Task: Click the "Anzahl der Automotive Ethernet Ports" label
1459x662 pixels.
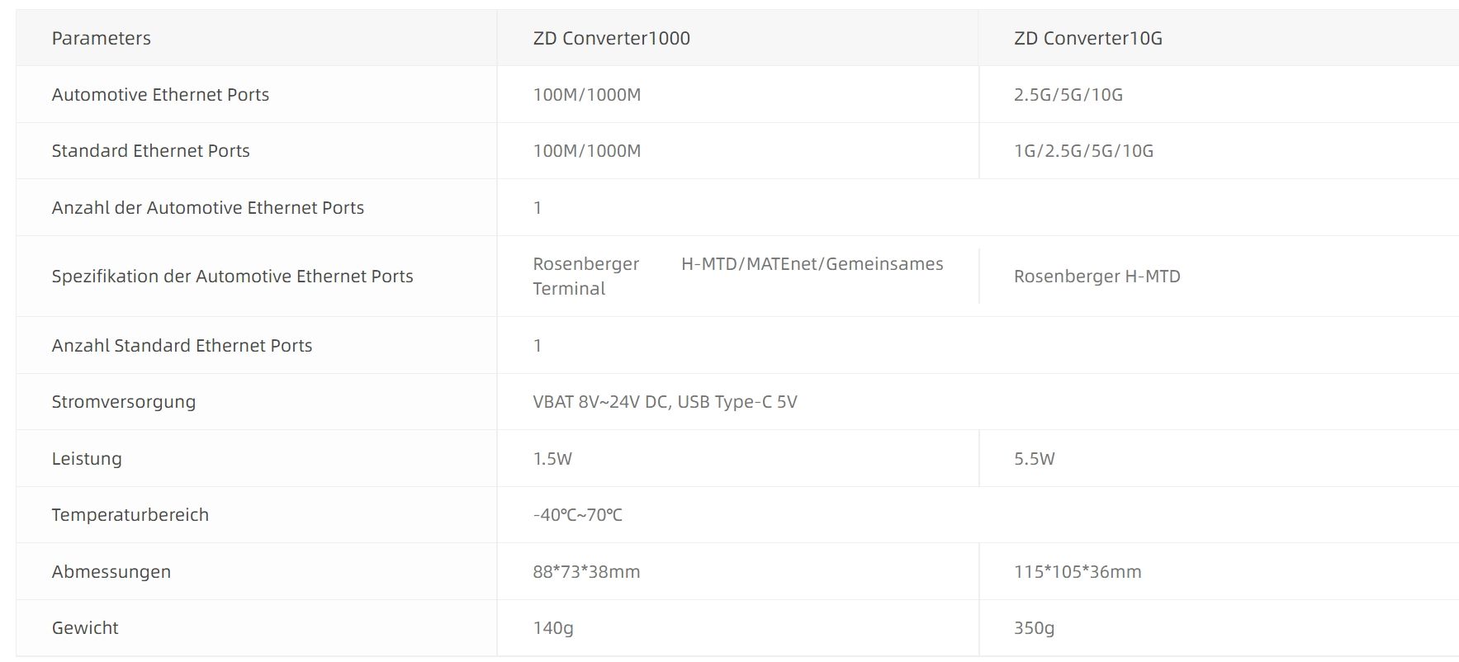Action: click(207, 208)
